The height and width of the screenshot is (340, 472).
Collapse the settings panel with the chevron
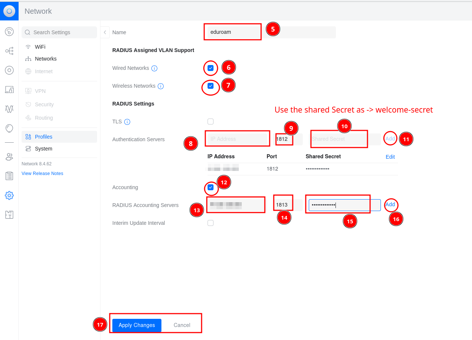click(x=105, y=32)
